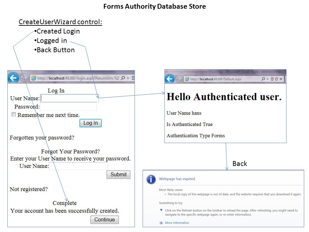Click the "CreateUserWizard control:" title
The image size is (309, 232).
[60, 22]
